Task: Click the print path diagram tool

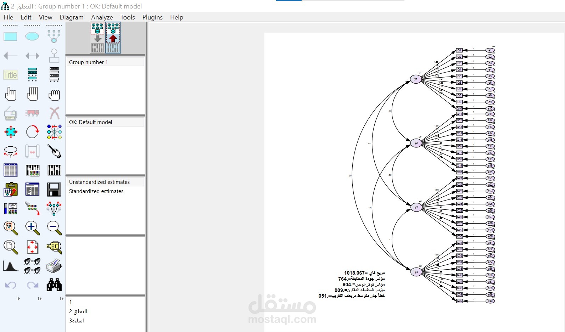Action: tap(54, 266)
